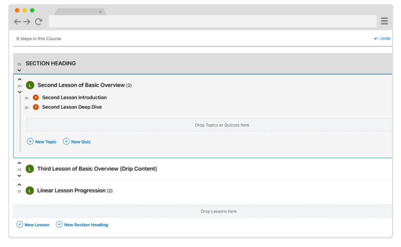Move Second Lesson of Basic Overview up
Screen dimensions: 401x247
[x=19, y=79]
